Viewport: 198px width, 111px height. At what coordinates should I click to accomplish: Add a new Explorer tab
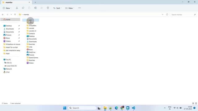click(x=35, y=2)
